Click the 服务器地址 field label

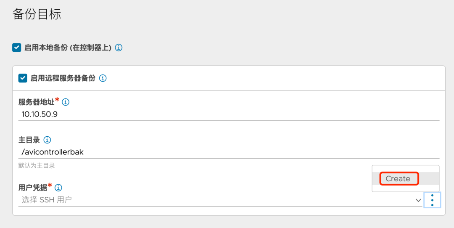click(x=36, y=102)
